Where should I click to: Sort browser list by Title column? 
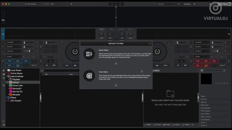point(46,74)
